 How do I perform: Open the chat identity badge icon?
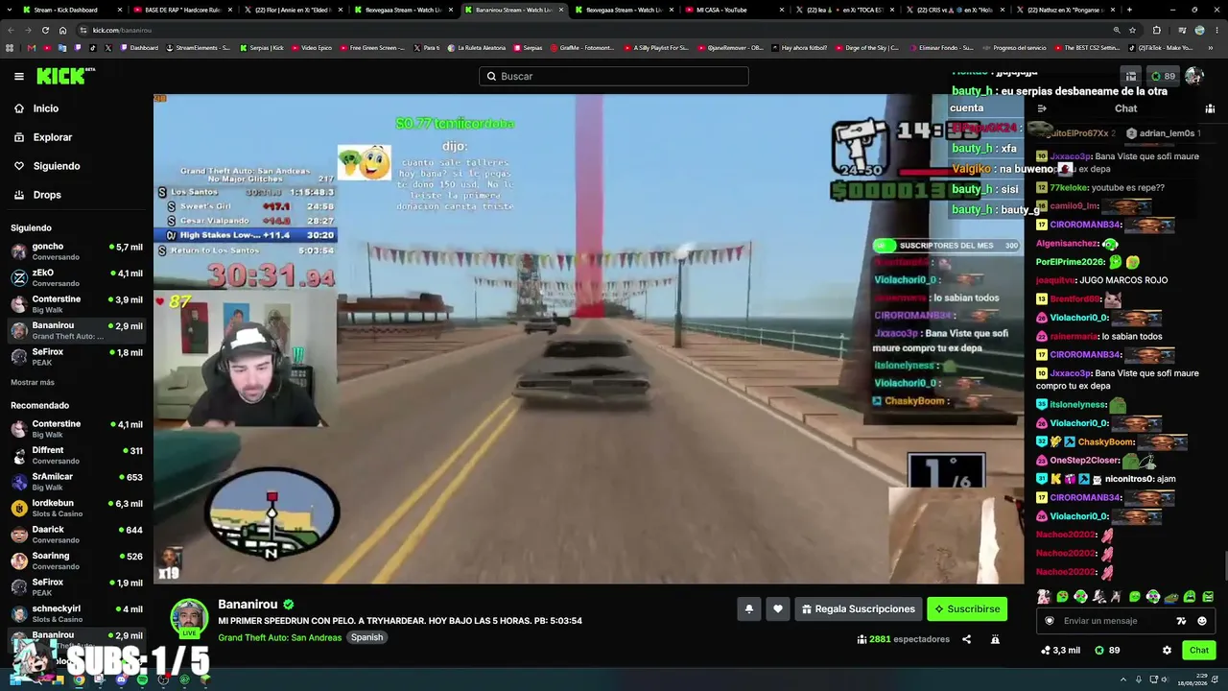point(1050,621)
